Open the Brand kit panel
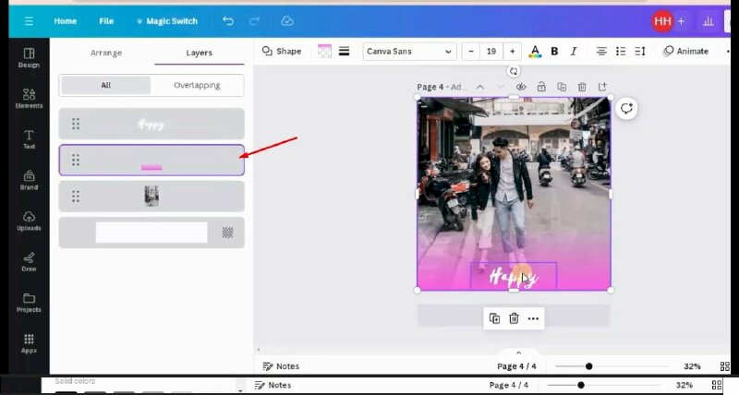 (x=29, y=179)
